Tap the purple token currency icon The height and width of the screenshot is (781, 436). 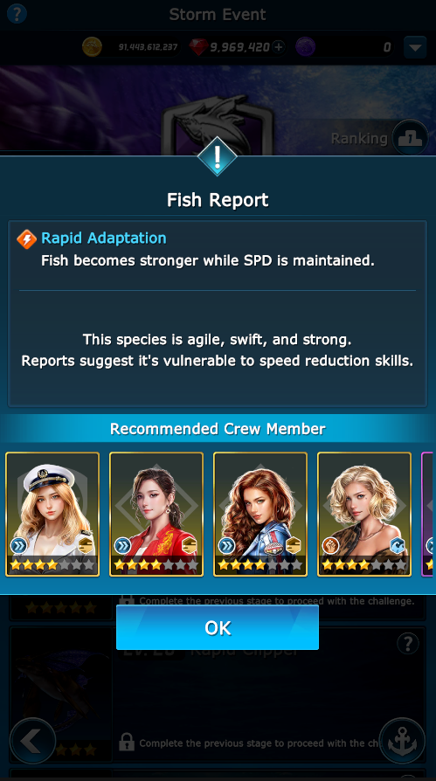coord(305,47)
